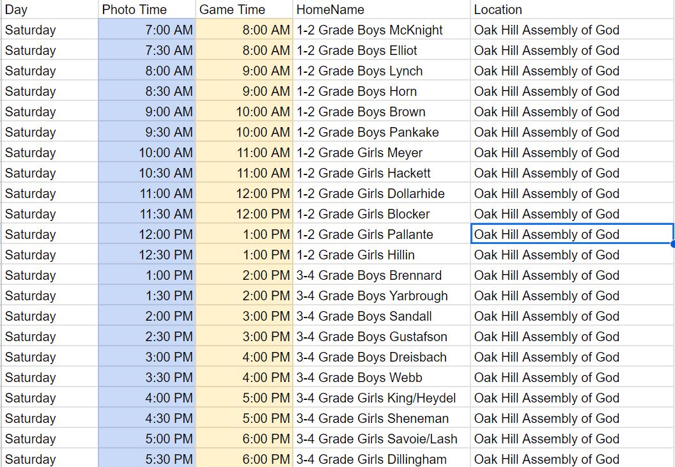Select 1-2 Grade Girls Dollarhide cell
Image resolution: width=675 pixels, height=467 pixels.
[382, 194]
